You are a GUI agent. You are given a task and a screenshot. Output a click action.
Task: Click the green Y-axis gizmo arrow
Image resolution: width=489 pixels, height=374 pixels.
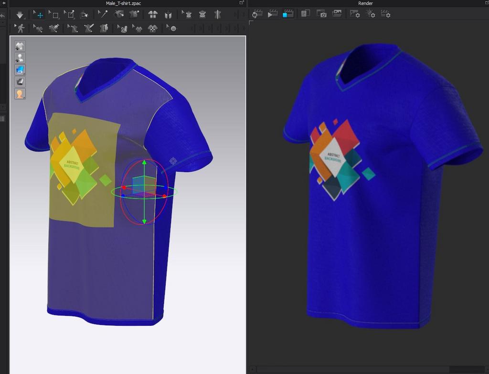[144, 163]
